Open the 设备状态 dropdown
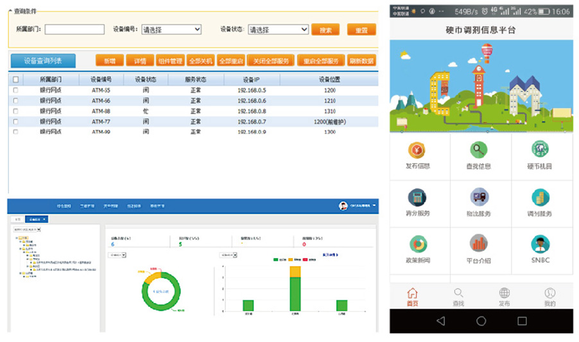 click(279, 29)
